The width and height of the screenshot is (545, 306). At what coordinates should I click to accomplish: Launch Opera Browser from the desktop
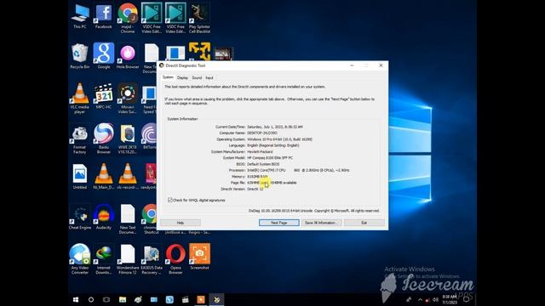point(175,259)
